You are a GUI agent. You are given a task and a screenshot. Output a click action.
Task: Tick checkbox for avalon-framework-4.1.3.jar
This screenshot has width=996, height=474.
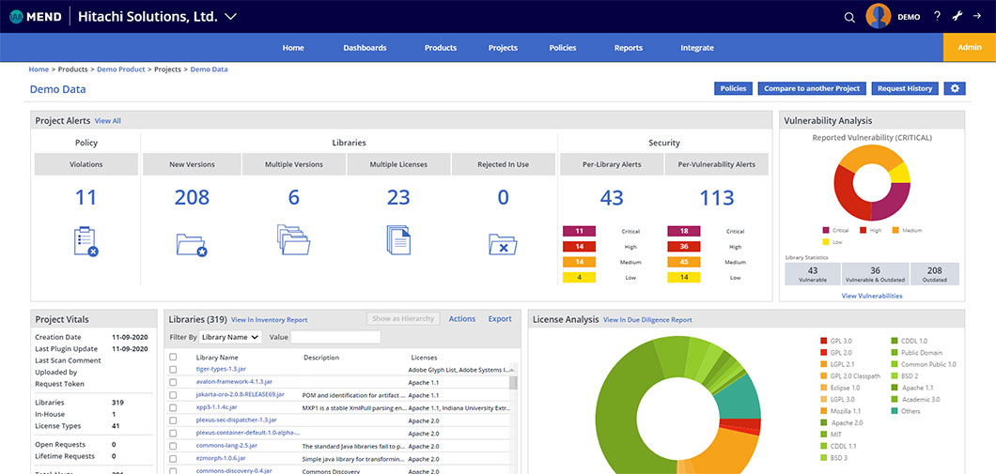click(173, 382)
